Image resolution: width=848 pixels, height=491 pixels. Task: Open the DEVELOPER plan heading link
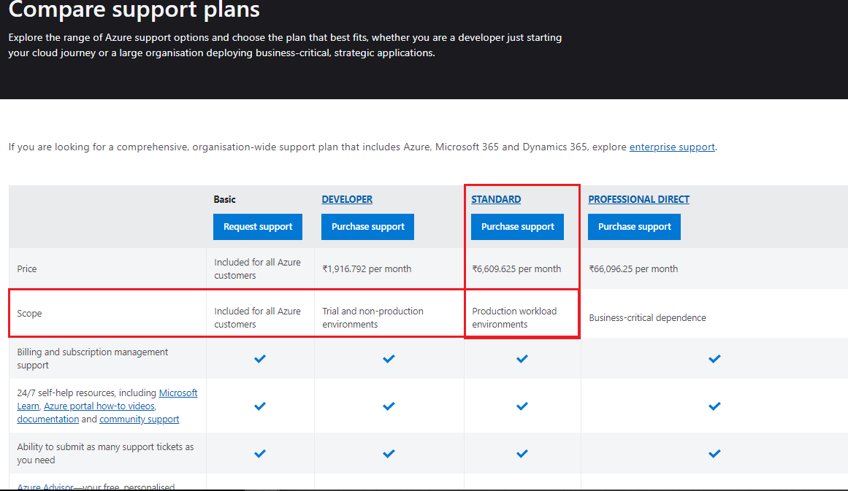pos(347,199)
